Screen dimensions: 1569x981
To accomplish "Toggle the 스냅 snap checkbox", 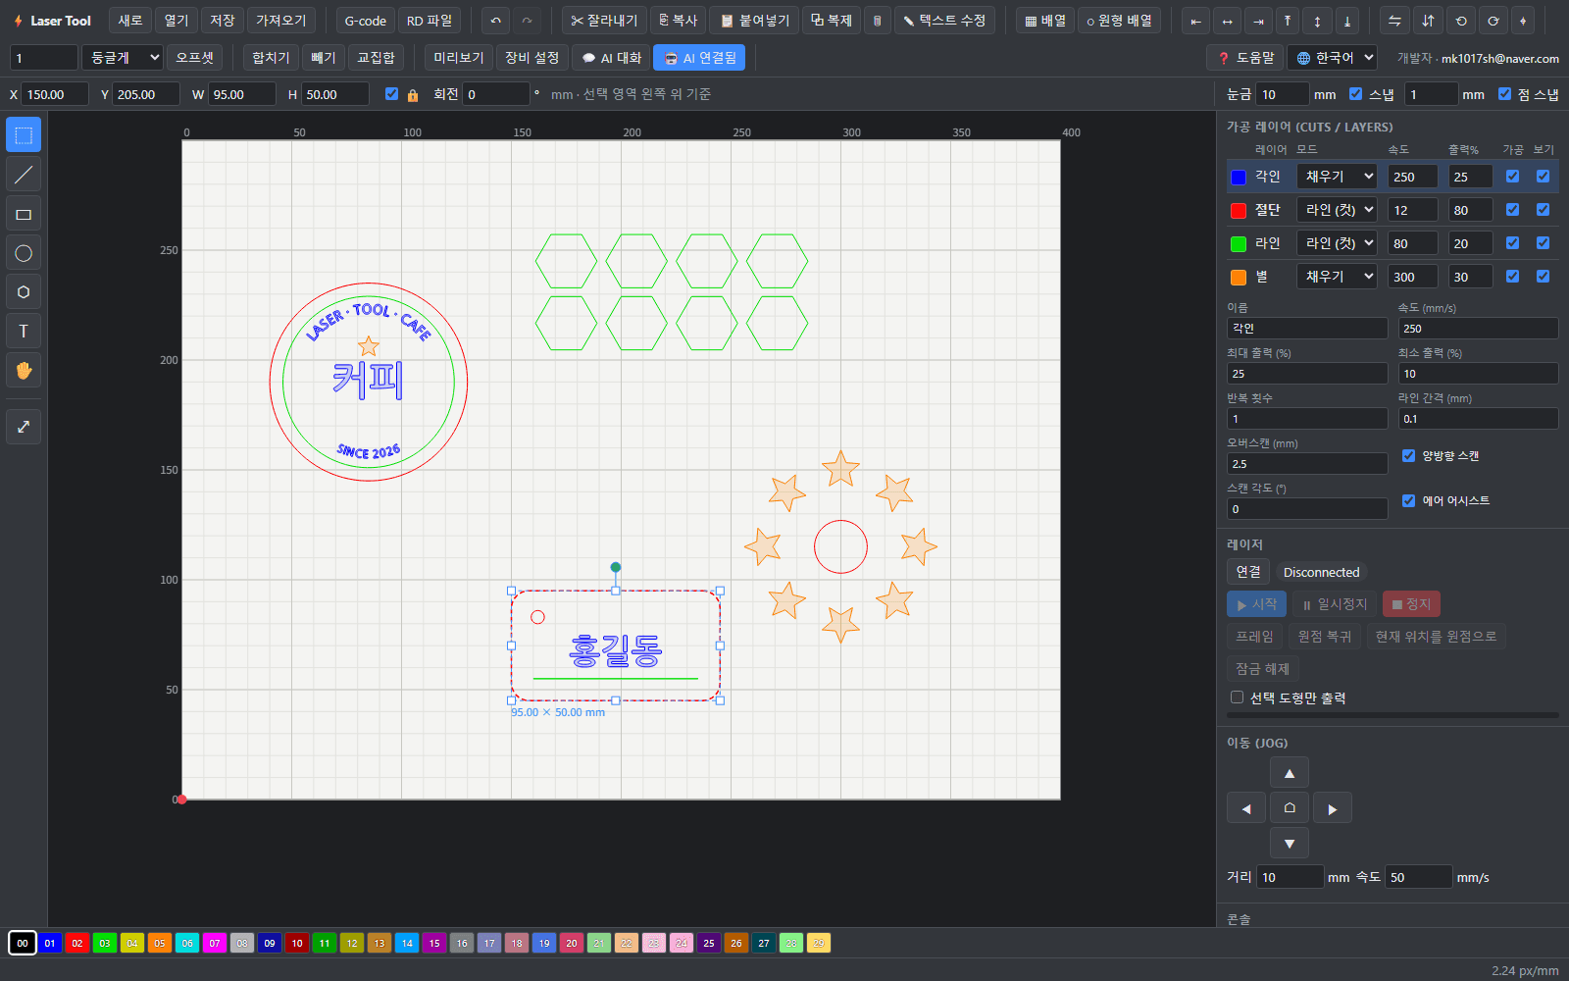I will 1355,94.
